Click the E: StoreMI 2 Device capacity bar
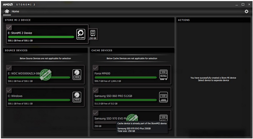 click(41, 37)
